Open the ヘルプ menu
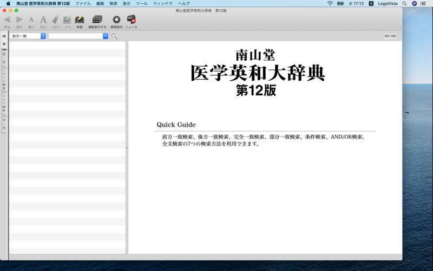 pyautogui.click(x=183, y=4)
